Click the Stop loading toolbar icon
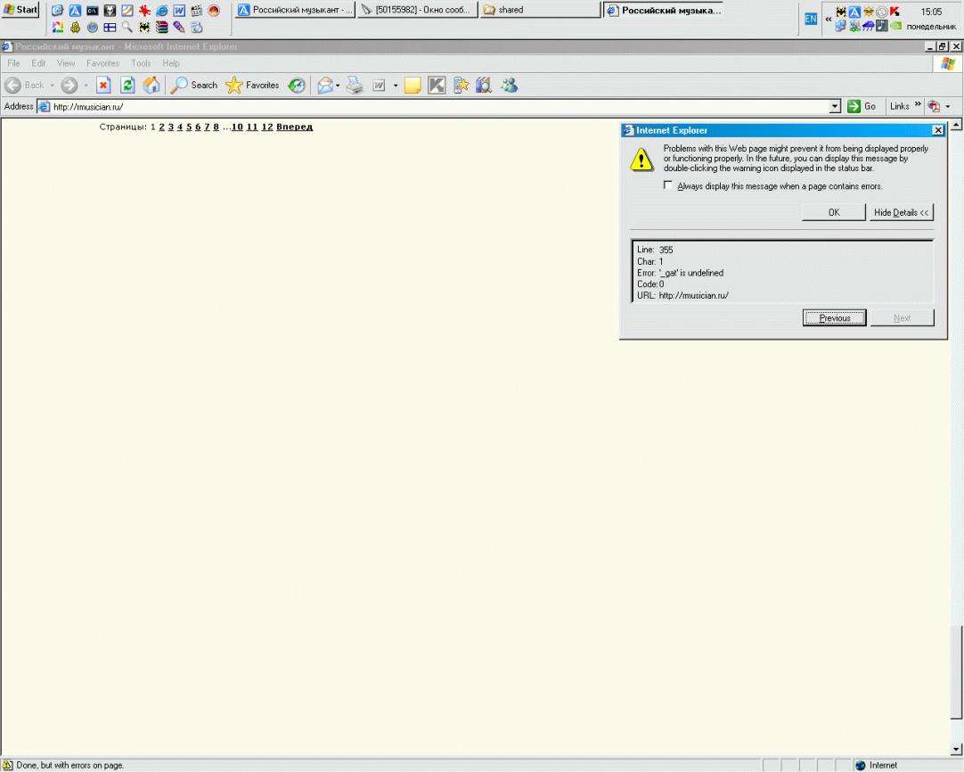 point(102,86)
